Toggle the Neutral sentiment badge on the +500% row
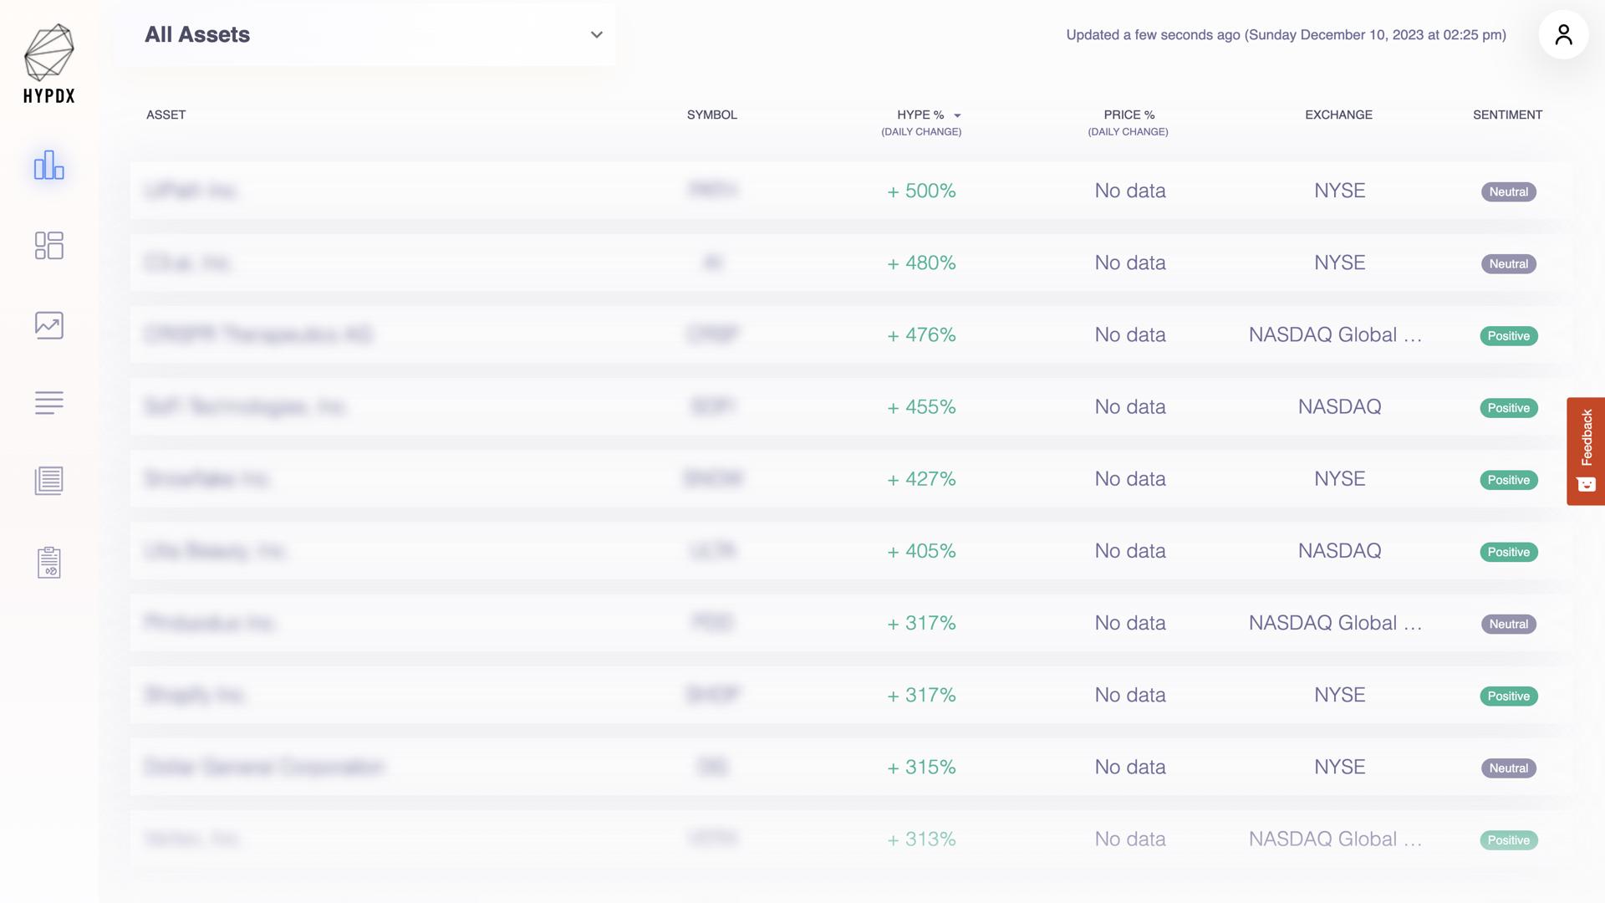This screenshot has height=903, width=1605. (1508, 191)
